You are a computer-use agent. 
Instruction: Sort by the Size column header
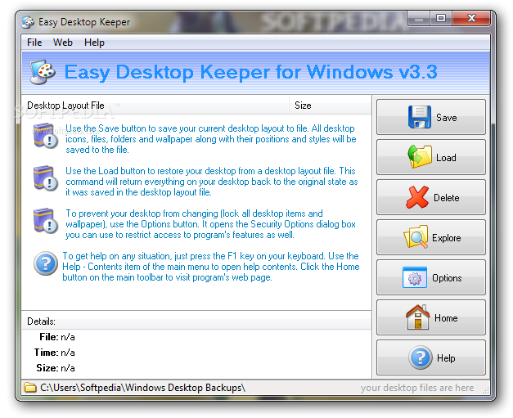(x=330, y=106)
